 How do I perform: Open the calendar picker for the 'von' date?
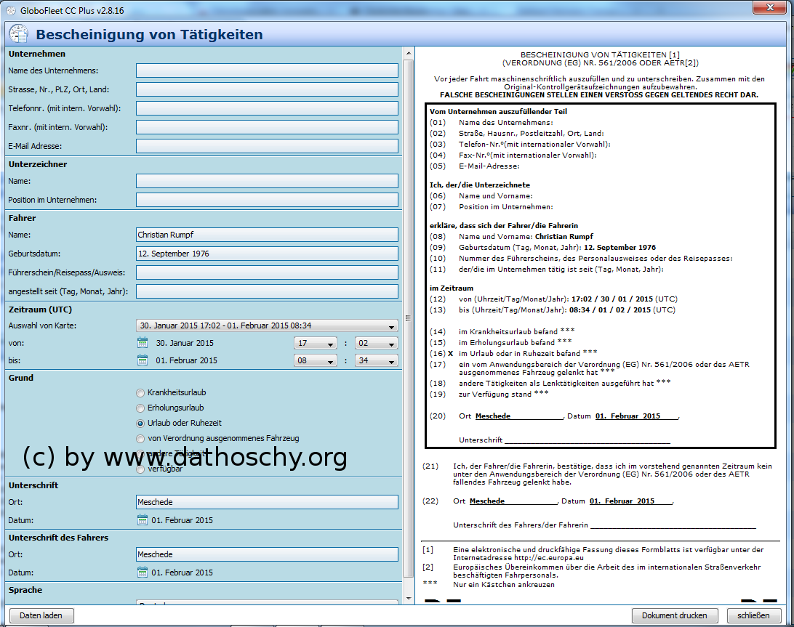click(x=143, y=343)
